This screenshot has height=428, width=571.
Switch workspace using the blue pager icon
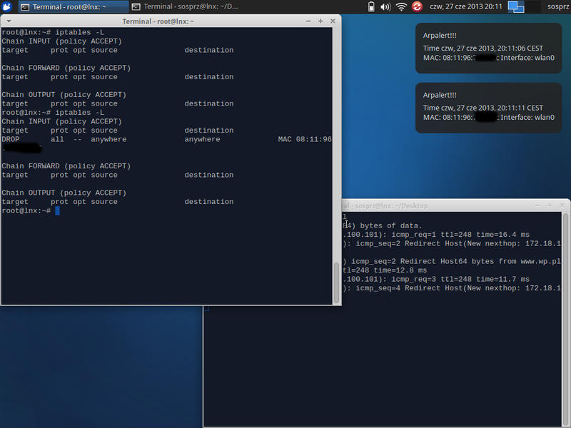[516, 6]
